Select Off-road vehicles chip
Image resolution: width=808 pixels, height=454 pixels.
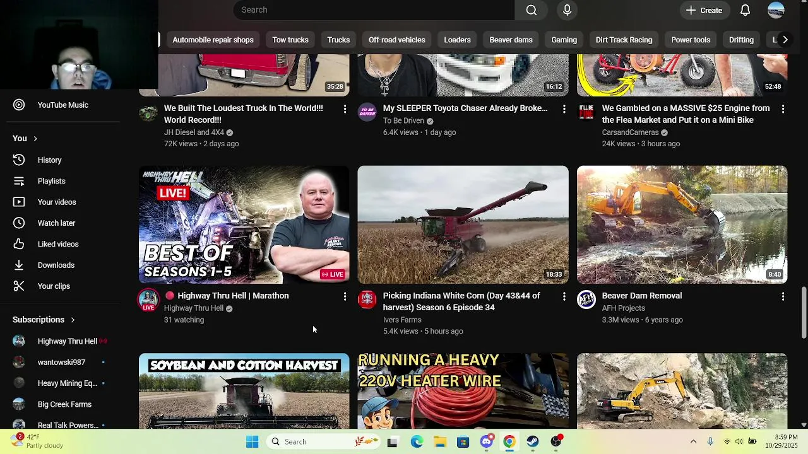[x=397, y=40]
